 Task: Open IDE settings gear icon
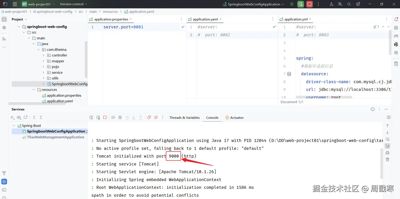coord(358,4)
